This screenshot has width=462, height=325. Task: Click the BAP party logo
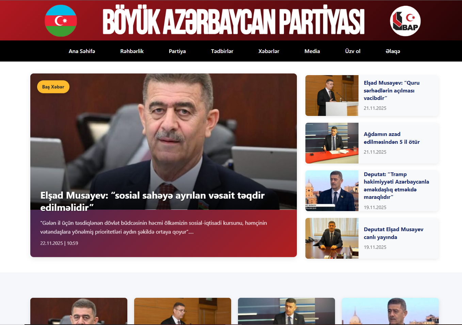tap(405, 21)
